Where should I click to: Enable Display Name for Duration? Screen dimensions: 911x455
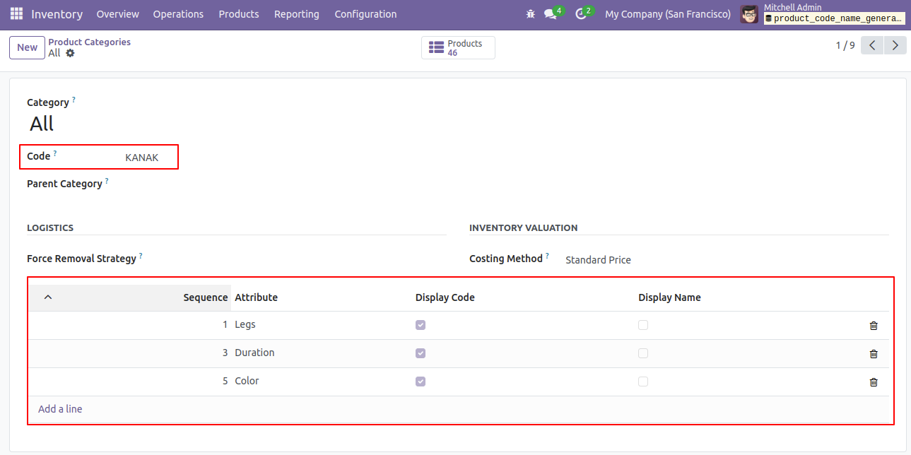tap(643, 353)
